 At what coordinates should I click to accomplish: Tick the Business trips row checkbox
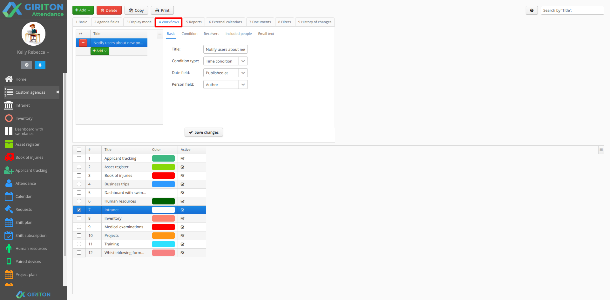tap(79, 184)
